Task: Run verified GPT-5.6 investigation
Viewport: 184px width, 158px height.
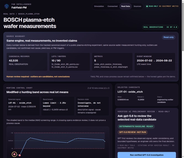Action: pyautogui.click(x=147, y=155)
